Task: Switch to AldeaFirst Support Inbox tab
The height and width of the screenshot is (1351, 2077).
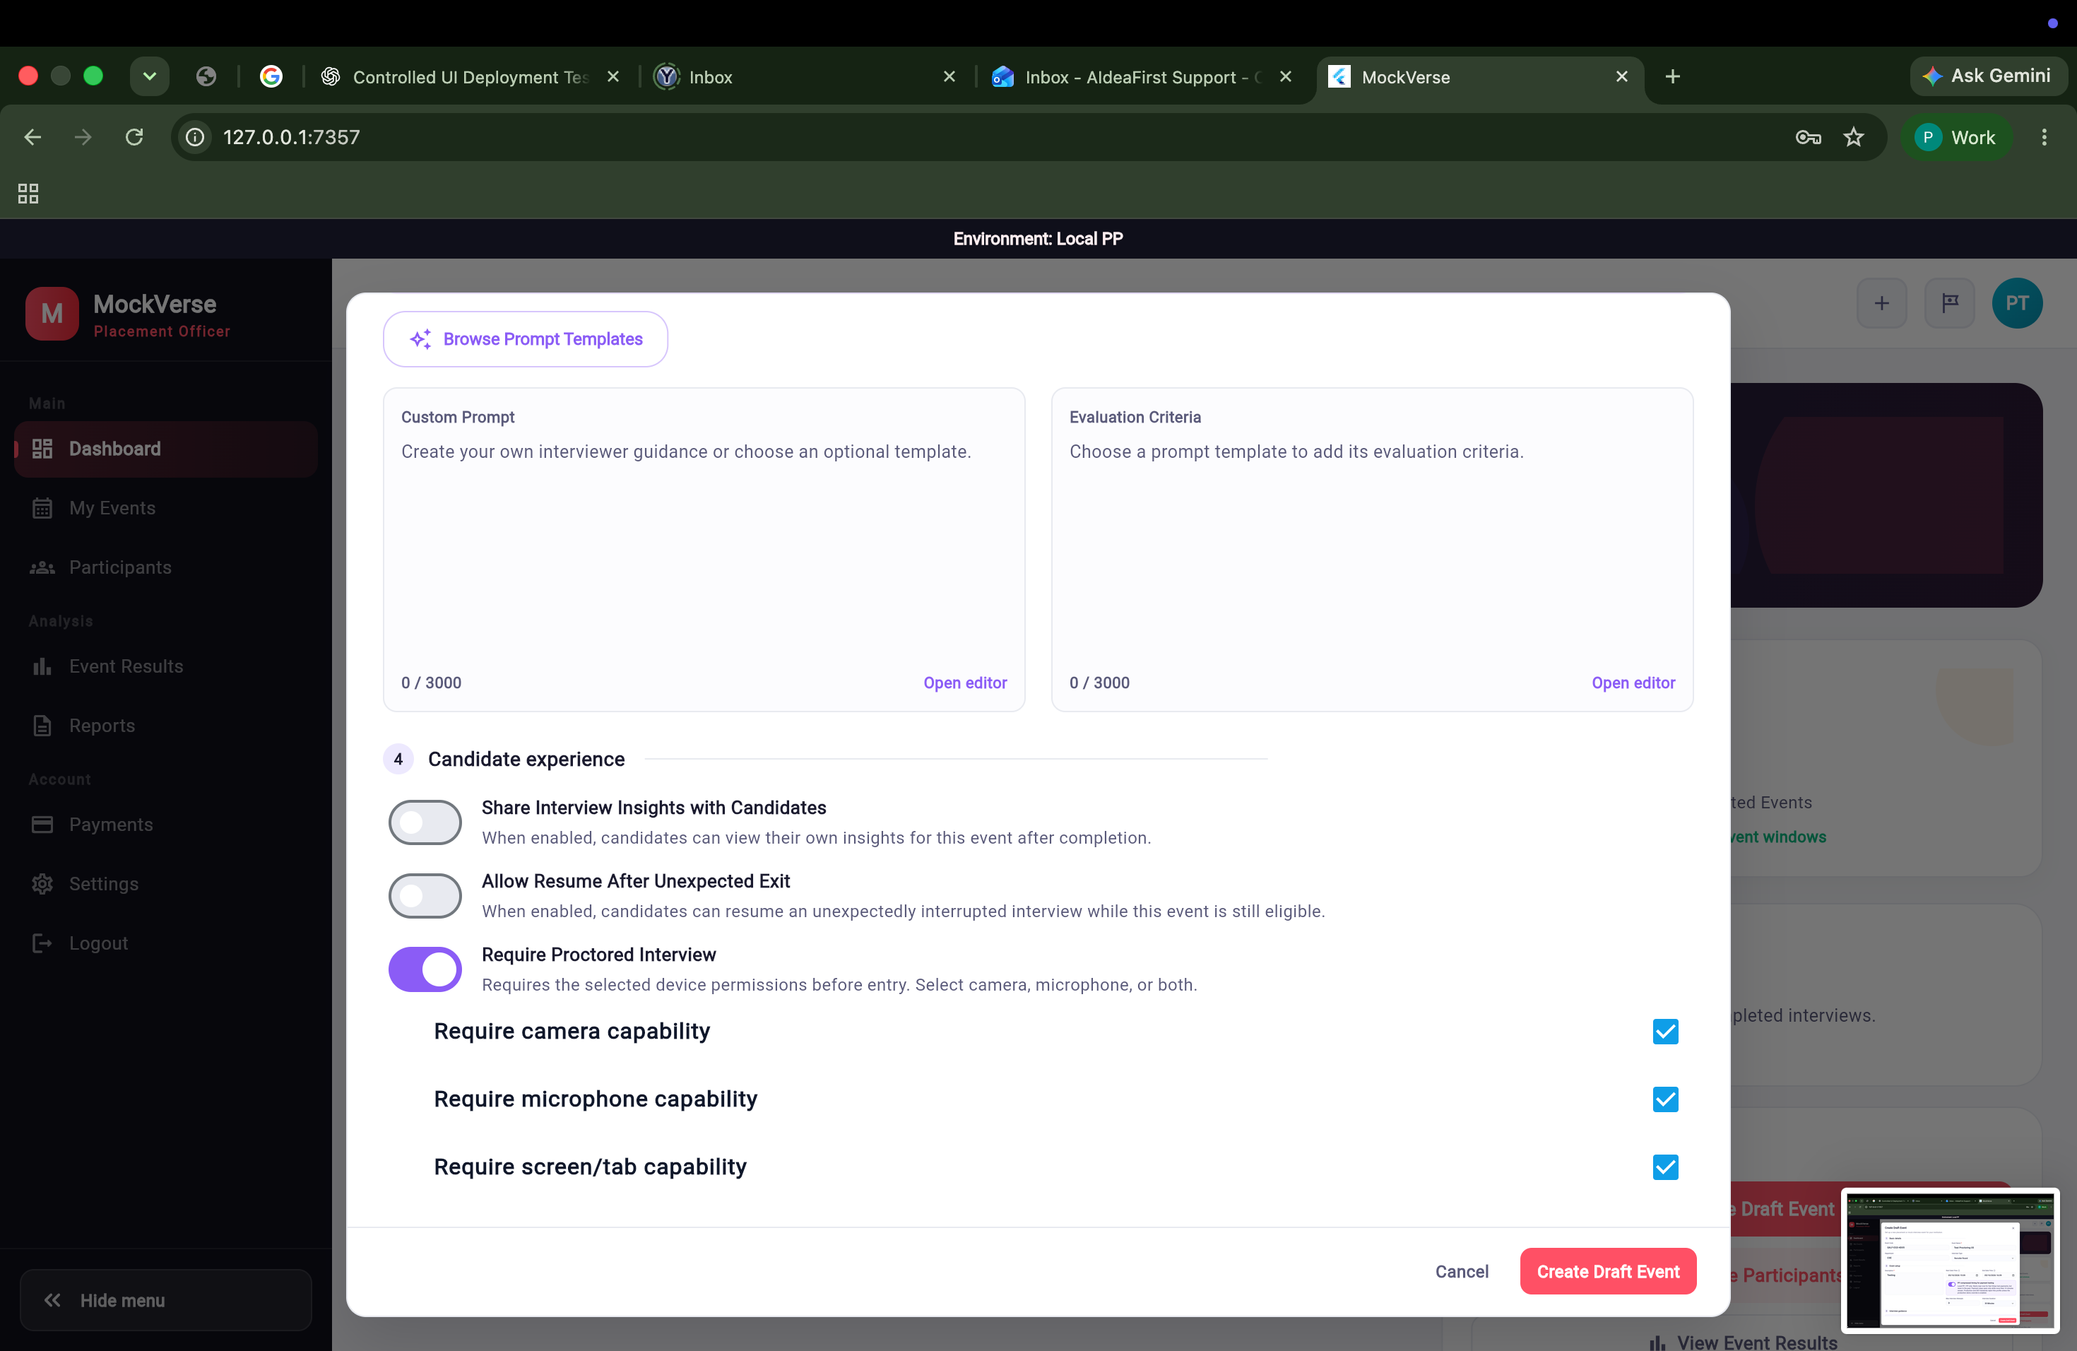Action: (x=1143, y=77)
